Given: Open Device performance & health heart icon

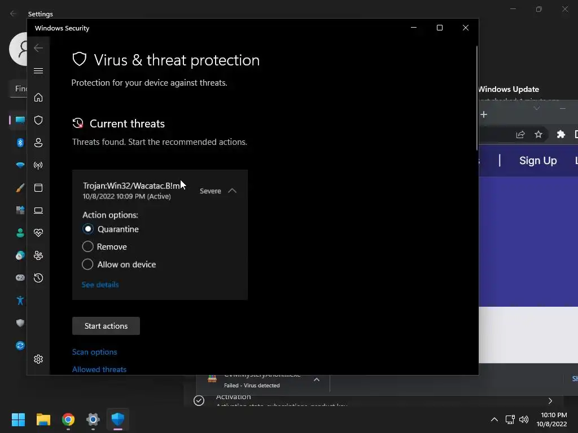Looking at the screenshot, I should 38,233.
